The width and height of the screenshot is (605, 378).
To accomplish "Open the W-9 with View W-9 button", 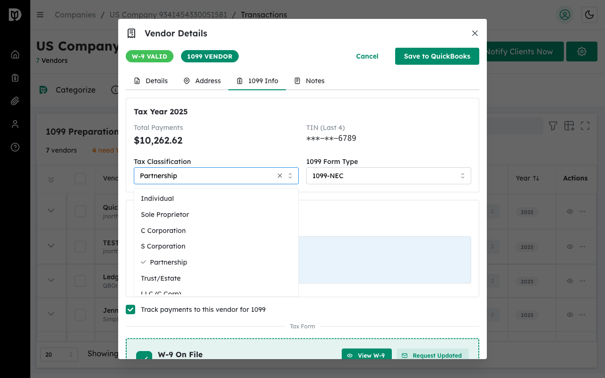I will (x=367, y=355).
